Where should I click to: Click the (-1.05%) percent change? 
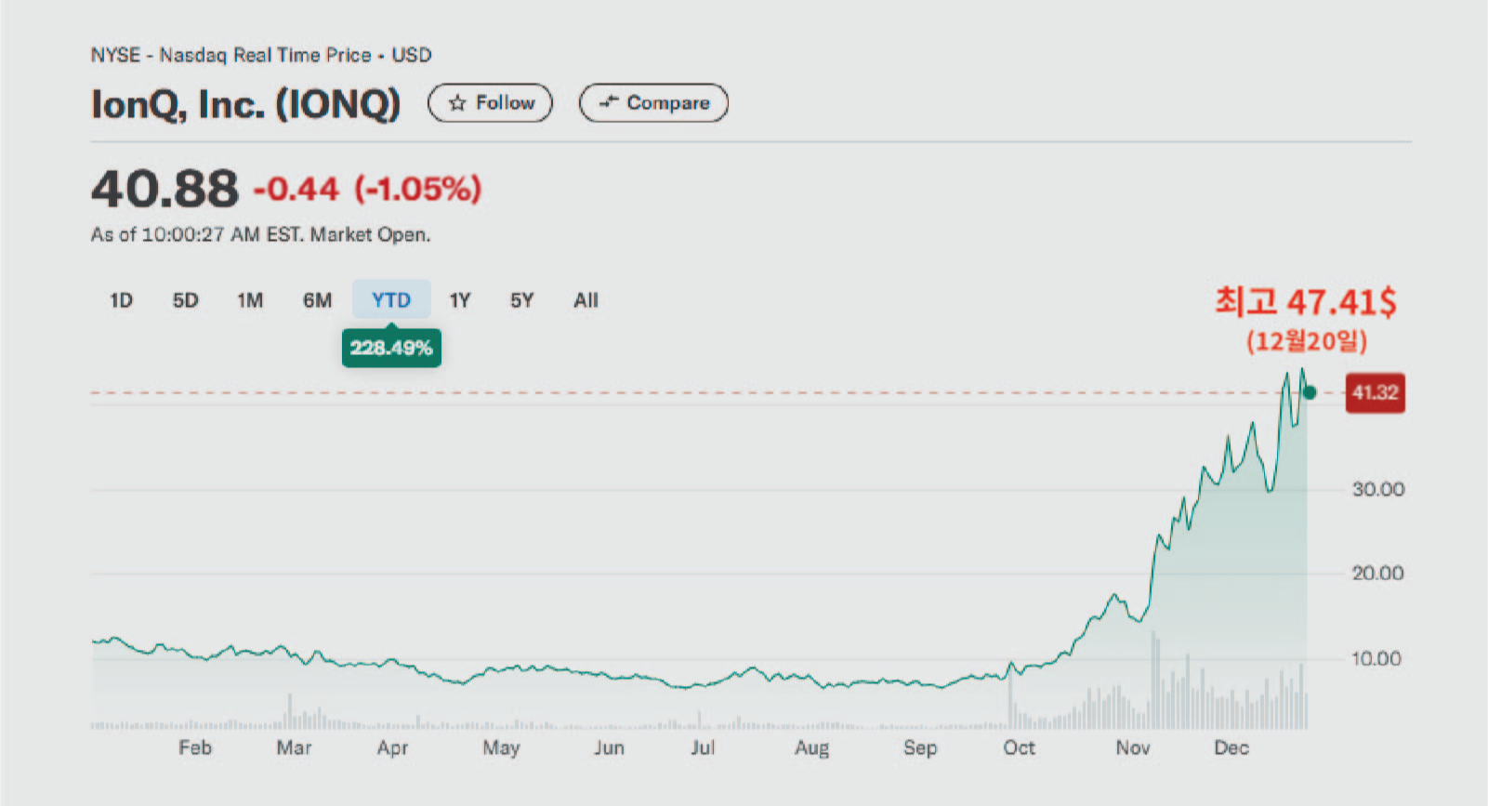[418, 190]
